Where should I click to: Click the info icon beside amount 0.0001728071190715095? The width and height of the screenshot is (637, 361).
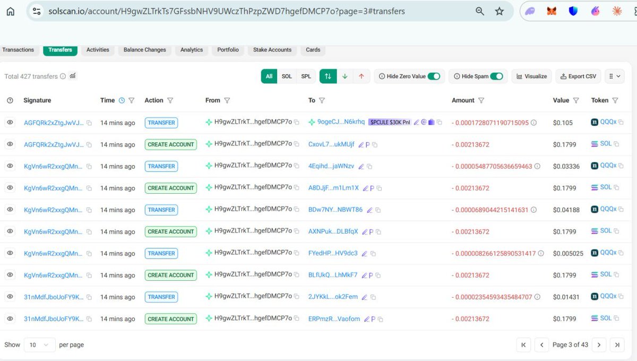[533, 123]
